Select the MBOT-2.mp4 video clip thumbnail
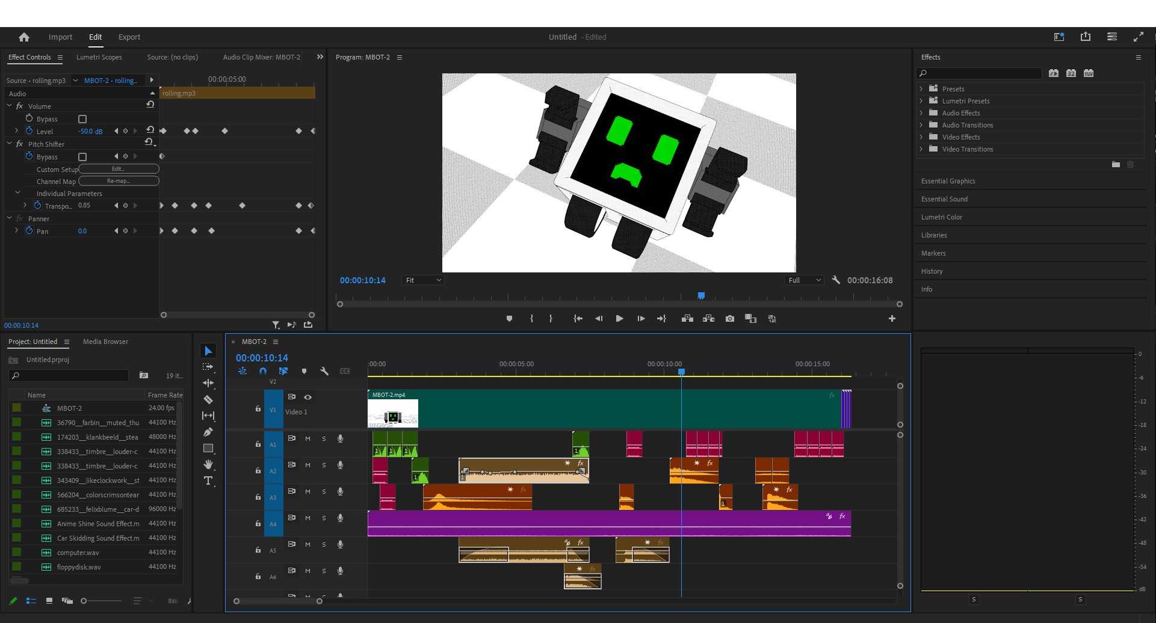1156x623 pixels. pos(393,414)
